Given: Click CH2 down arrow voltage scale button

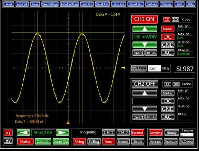Looking at the screenshot, I should pyautogui.click(x=145, y=109).
